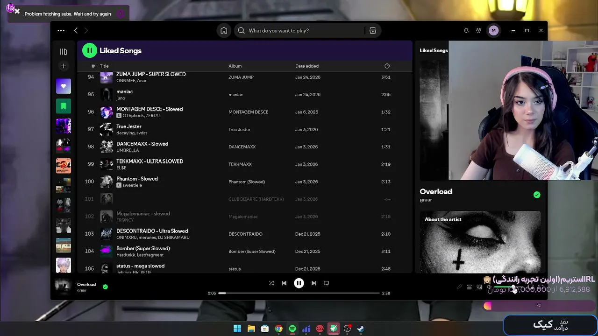Open album link 'ZUMA JUMP'

click(241, 77)
